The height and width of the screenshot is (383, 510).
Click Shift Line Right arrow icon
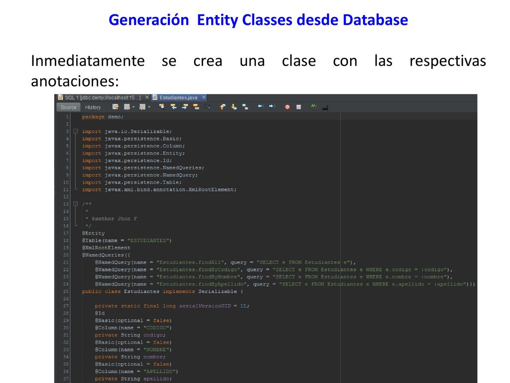(x=271, y=106)
